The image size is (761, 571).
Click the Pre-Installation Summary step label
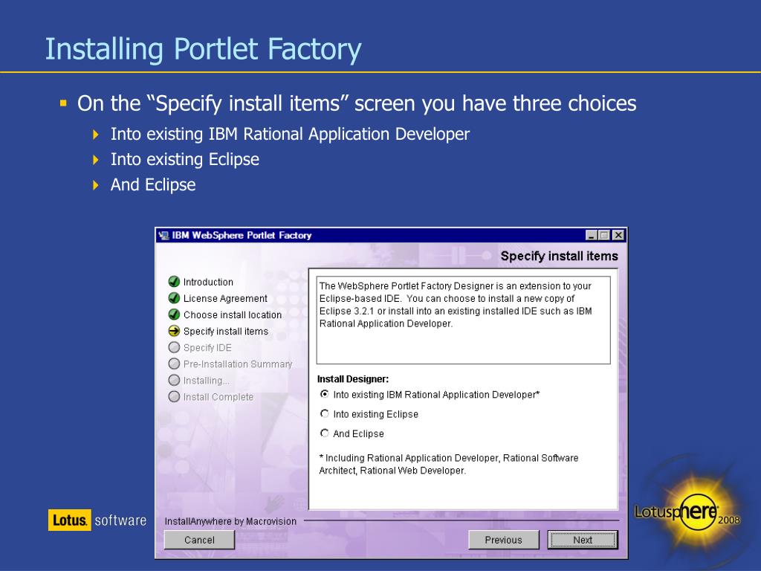[x=238, y=364]
